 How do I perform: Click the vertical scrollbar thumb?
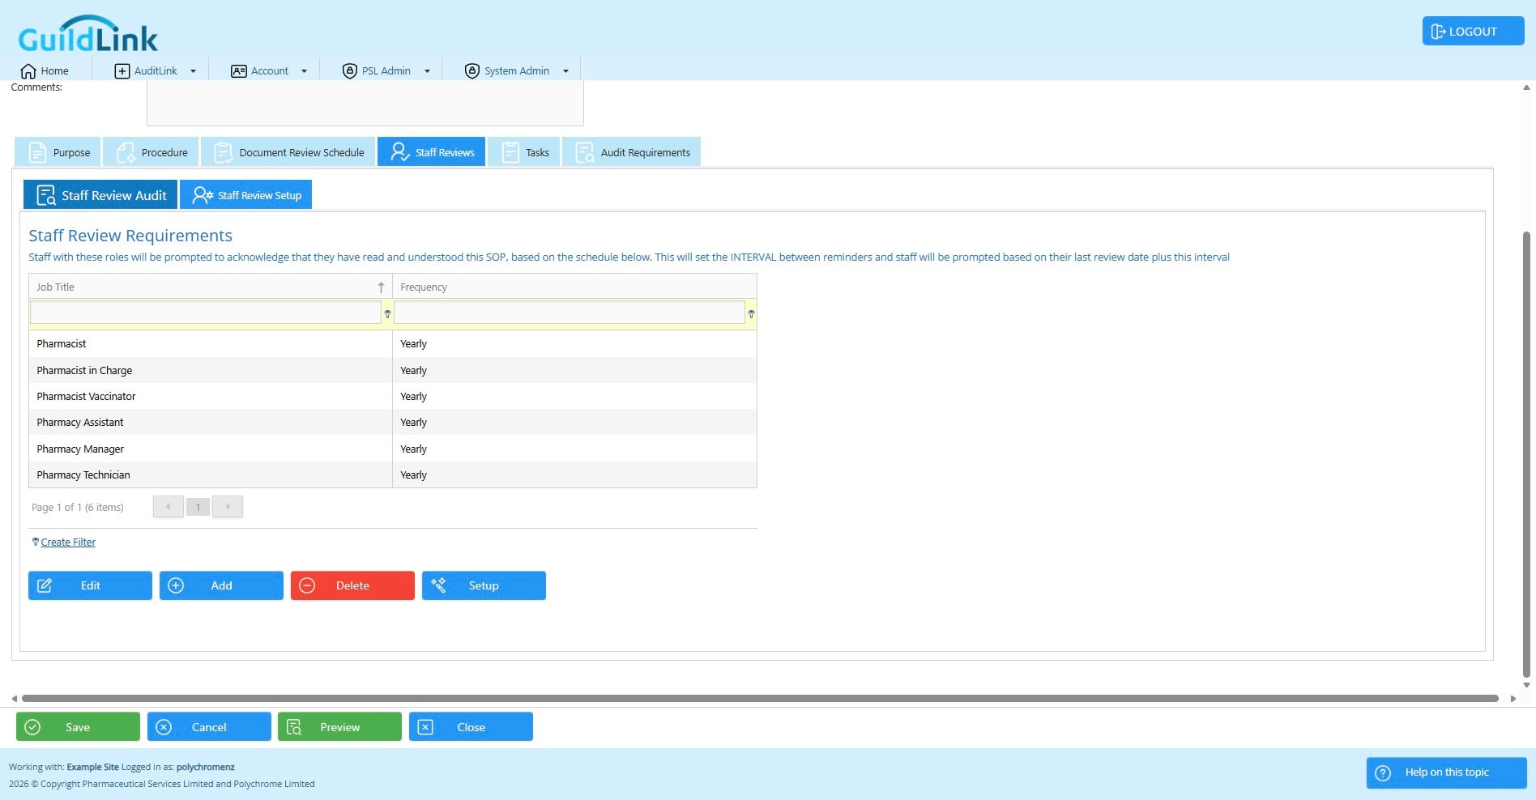(1526, 453)
